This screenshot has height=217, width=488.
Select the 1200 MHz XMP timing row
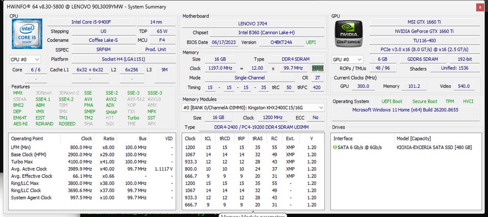coord(253,147)
